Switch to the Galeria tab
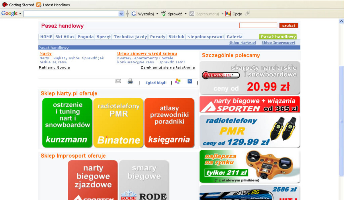Image resolution: width=344 pixels, height=200 pixels. (x=234, y=37)
